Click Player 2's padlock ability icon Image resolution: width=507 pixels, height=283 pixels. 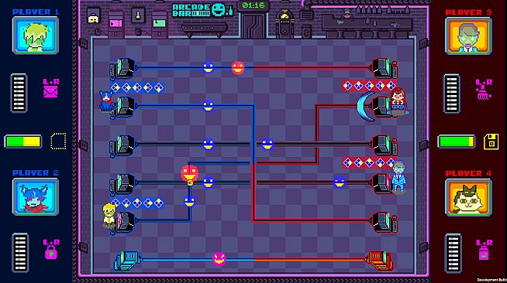tap(51, 252)
